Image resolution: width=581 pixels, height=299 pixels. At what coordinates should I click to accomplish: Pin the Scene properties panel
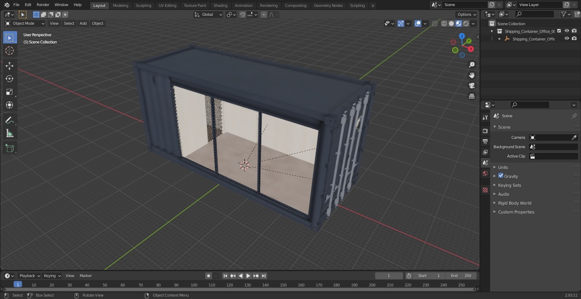(574, 116)
